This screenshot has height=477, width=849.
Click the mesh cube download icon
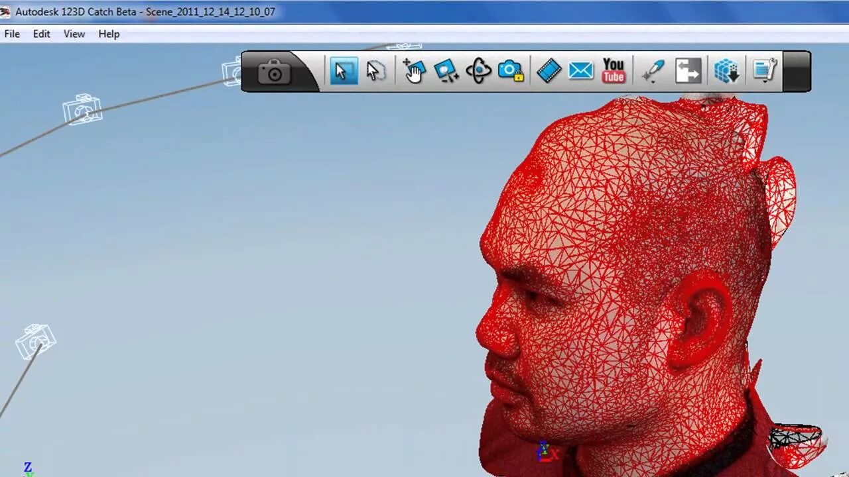pos(726,71)
